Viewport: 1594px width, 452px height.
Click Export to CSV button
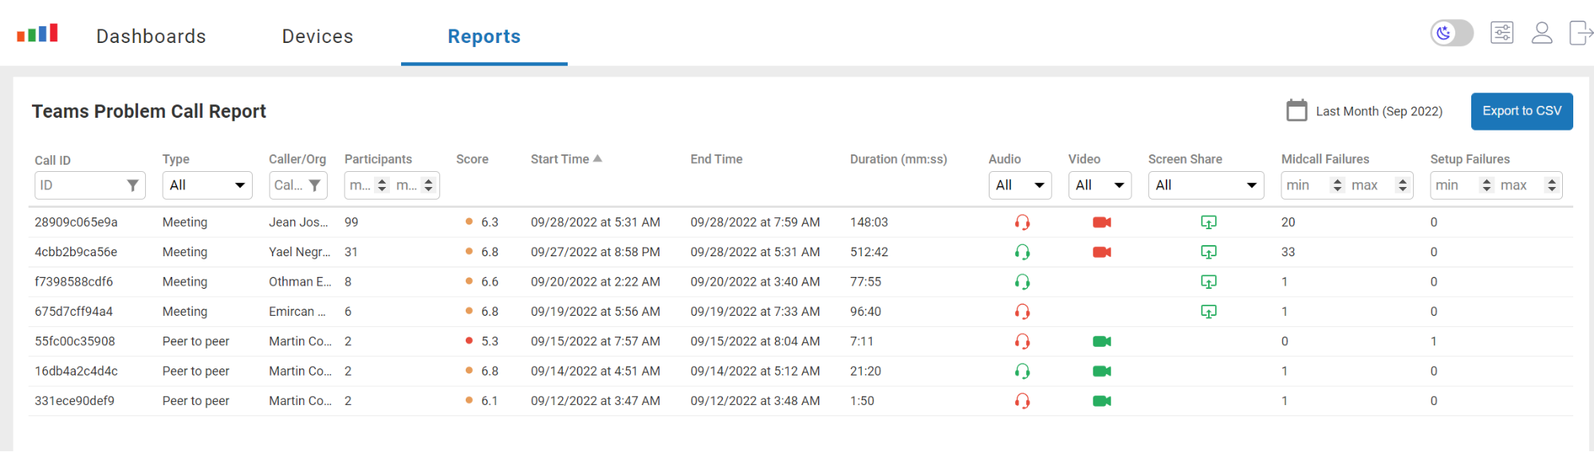tap(1521, 111)
